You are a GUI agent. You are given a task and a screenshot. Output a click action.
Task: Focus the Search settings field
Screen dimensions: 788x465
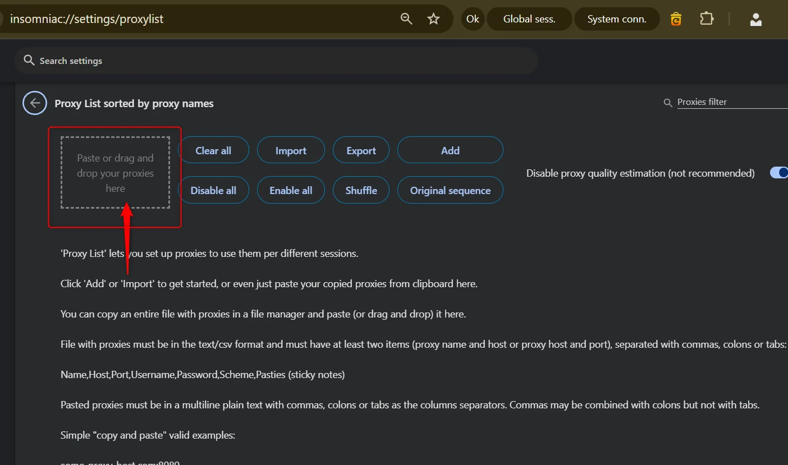(x=276, y=61)
